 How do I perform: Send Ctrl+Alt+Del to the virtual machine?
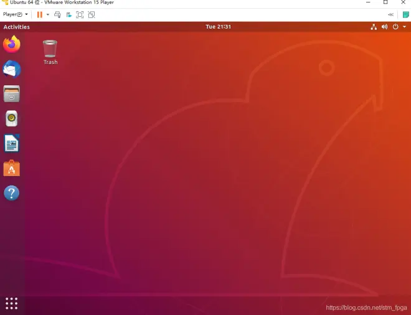point(57,15)
